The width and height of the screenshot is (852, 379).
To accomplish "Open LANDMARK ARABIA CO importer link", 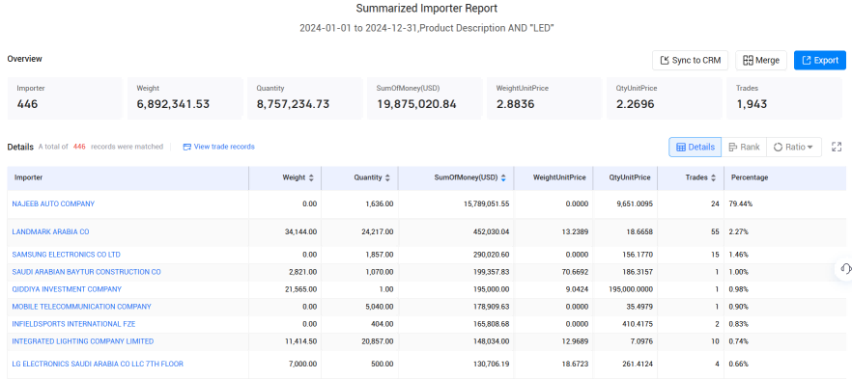I will pos(50,231).
